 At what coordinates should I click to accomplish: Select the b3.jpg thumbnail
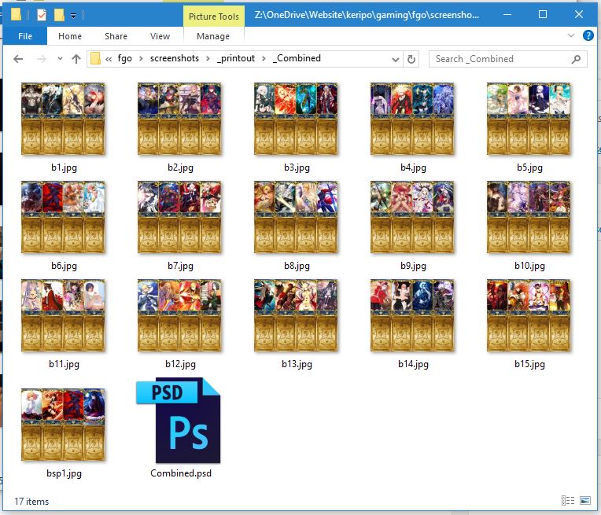click(x=296, y=120)
